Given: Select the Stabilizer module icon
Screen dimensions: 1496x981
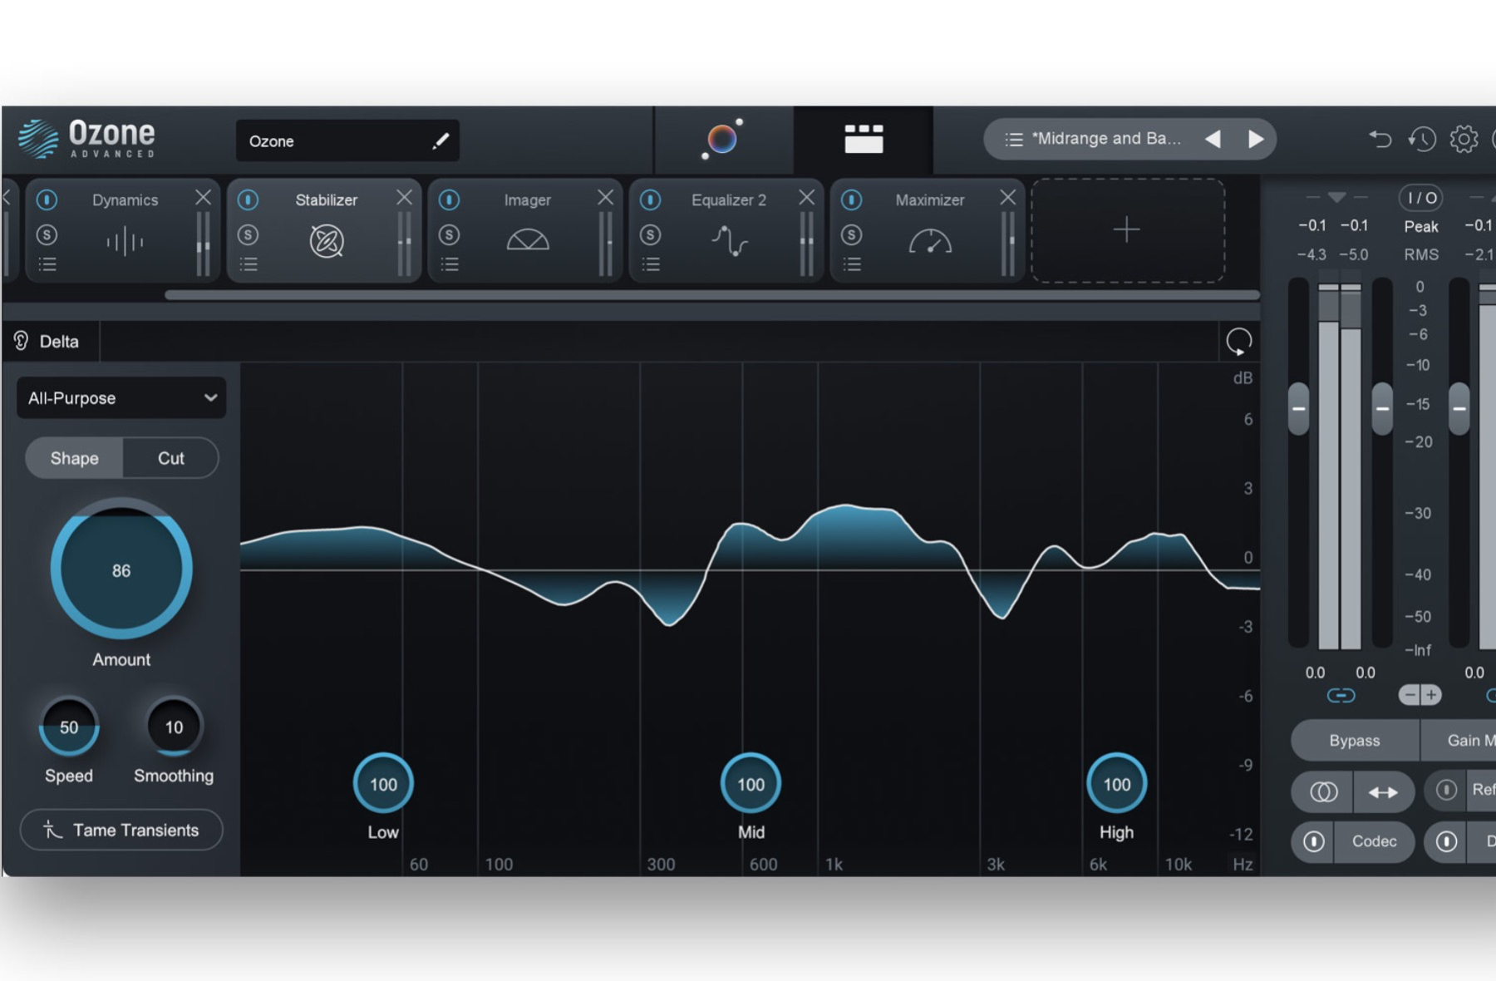Looking at the screenshot, I should pyautogui.click(x=327, y=241).
